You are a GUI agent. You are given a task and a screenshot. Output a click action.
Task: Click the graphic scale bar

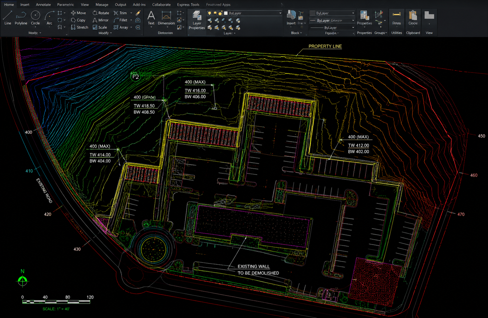tap(56, 302)
